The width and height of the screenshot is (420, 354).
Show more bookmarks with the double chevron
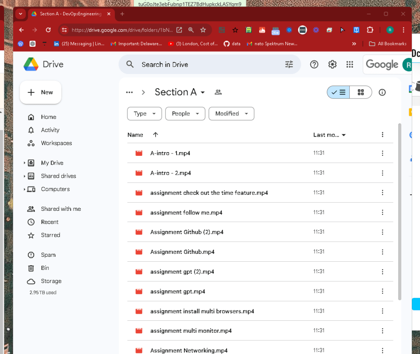(x=354, y=43)
